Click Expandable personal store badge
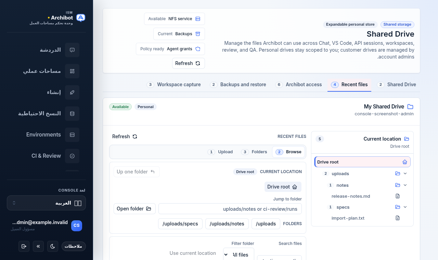This screenshot has height=260, width=438. click(x=350, y=25)
